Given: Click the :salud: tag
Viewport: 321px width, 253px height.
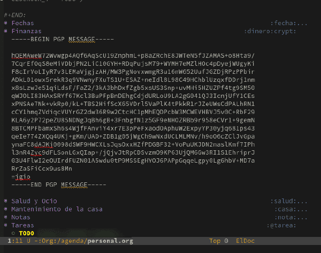Looking at the screenshot, I should click(x=284, y=201).
